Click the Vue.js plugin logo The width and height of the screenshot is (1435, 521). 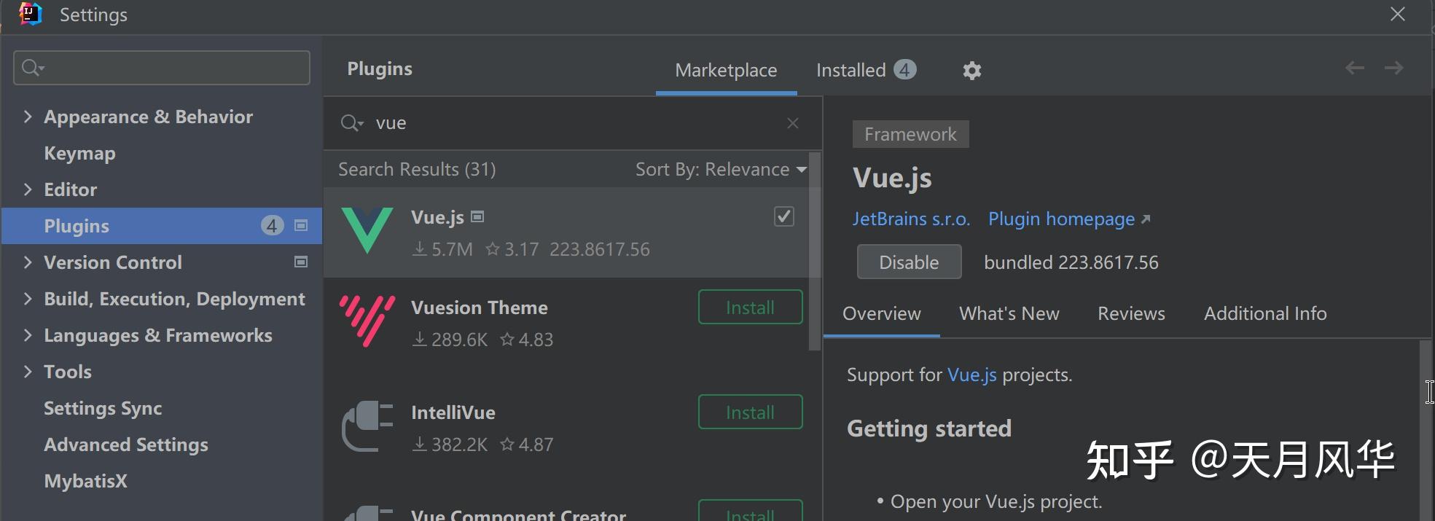(367, 231)
